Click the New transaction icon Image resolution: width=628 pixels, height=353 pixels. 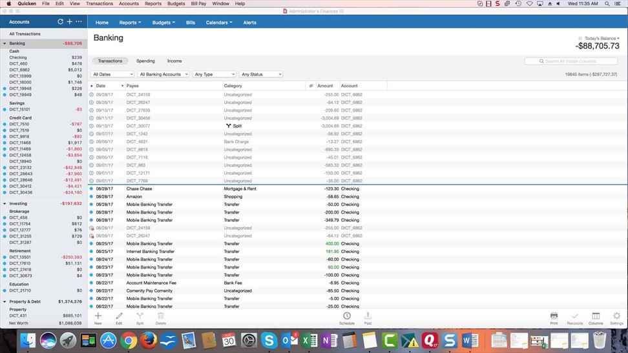click(x=98, y=316)
